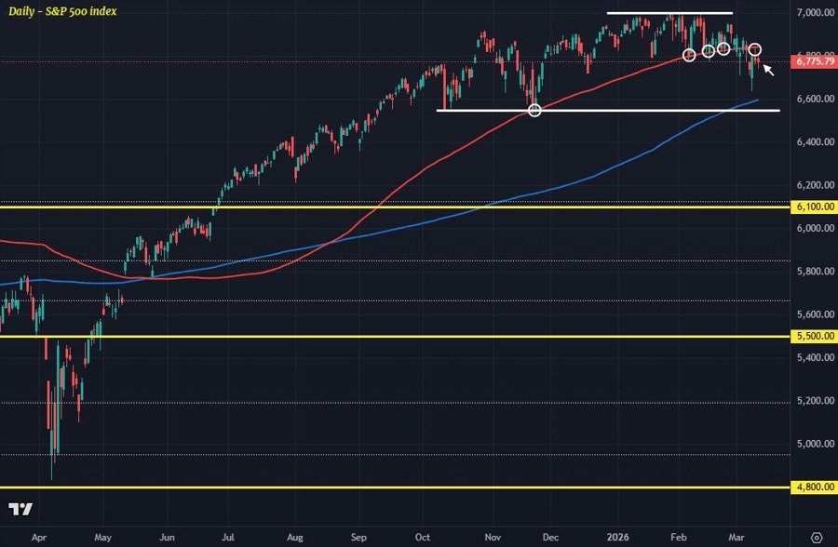The width and height of the screenshot is (838, 547).
Task: Select the leftmost February circle marker
Action: pyautogui.click(x=689, y=55)
